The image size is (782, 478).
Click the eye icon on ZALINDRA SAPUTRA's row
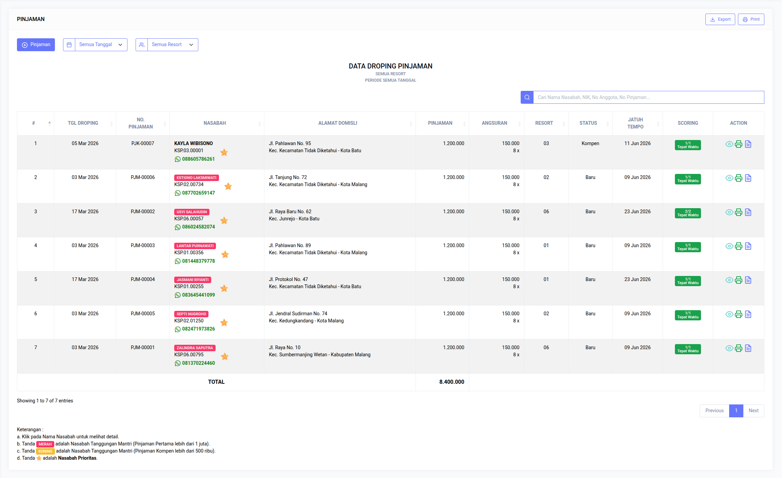pyautogui.click(x=729, y=348)
